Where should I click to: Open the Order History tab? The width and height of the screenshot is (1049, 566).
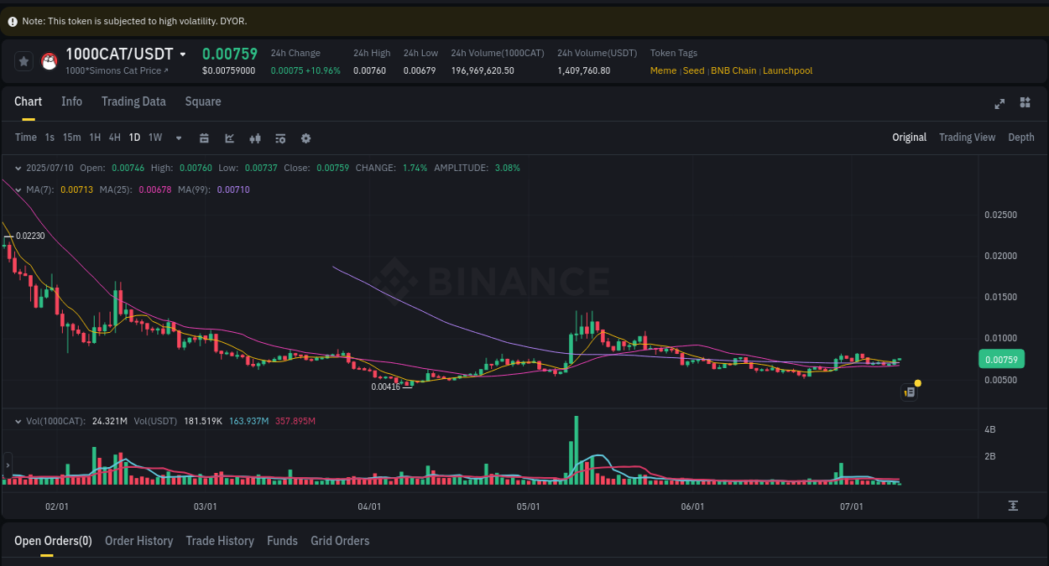(x=138, y=541)
